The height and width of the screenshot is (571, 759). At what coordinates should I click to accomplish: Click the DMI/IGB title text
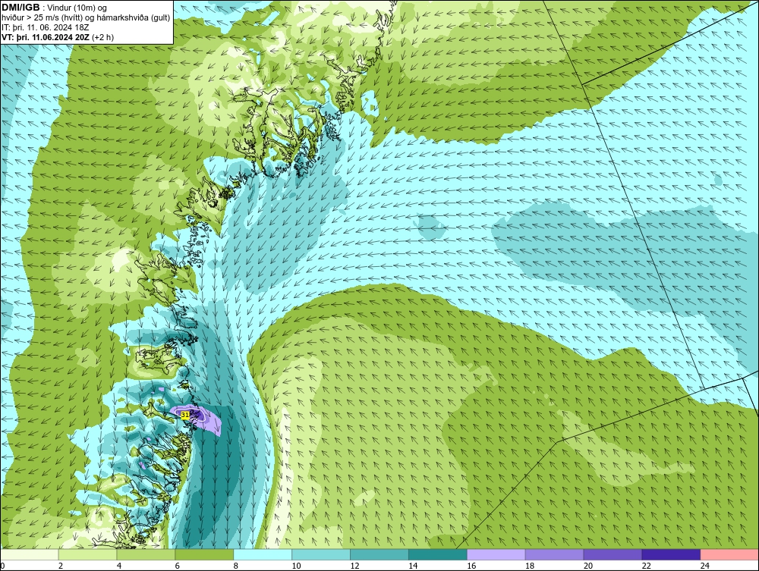[x=20, y=8]
